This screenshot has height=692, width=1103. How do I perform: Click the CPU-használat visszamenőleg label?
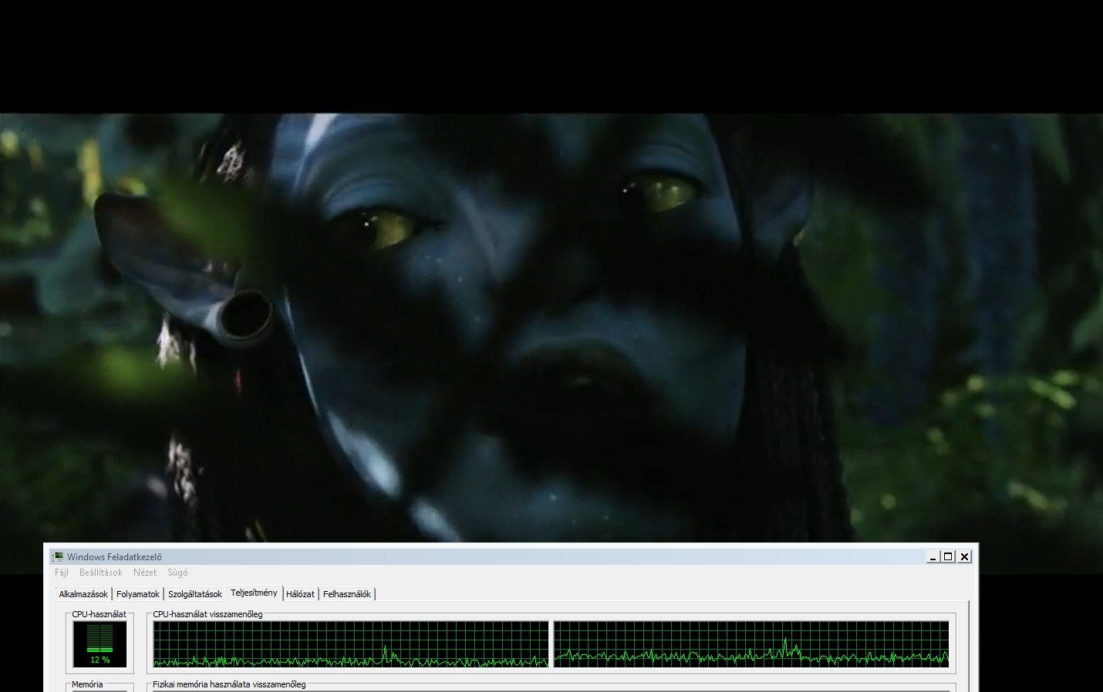[x=207, y=614]
